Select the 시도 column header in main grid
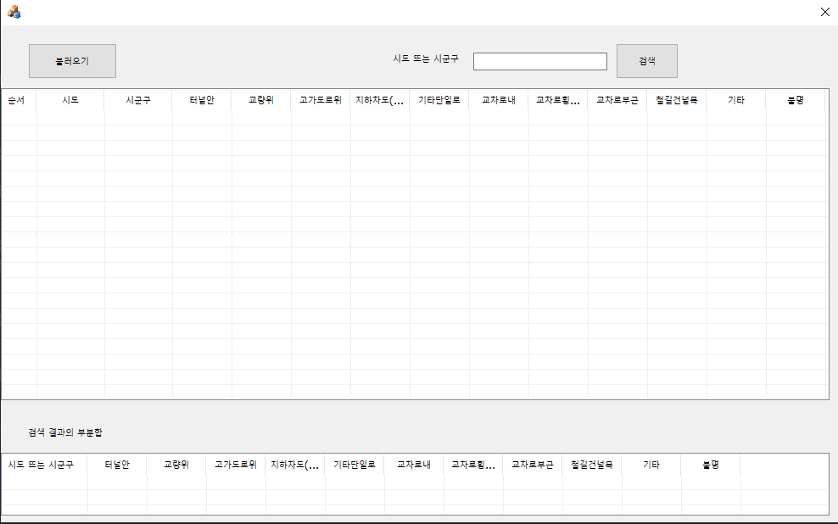 click(70, 100)
